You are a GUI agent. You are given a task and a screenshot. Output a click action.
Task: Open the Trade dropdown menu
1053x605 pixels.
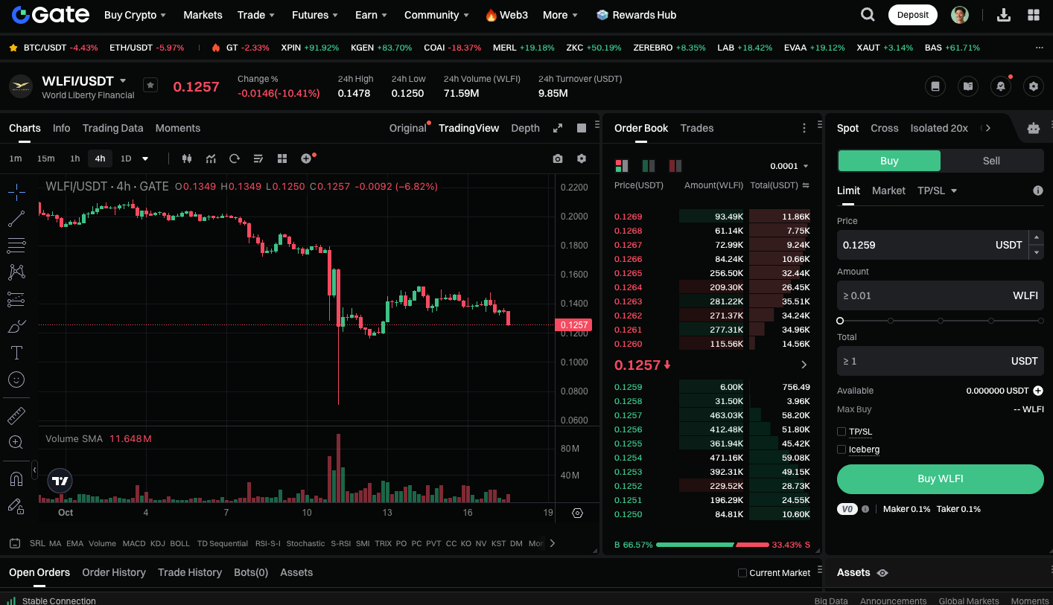(x=256, y=15)
